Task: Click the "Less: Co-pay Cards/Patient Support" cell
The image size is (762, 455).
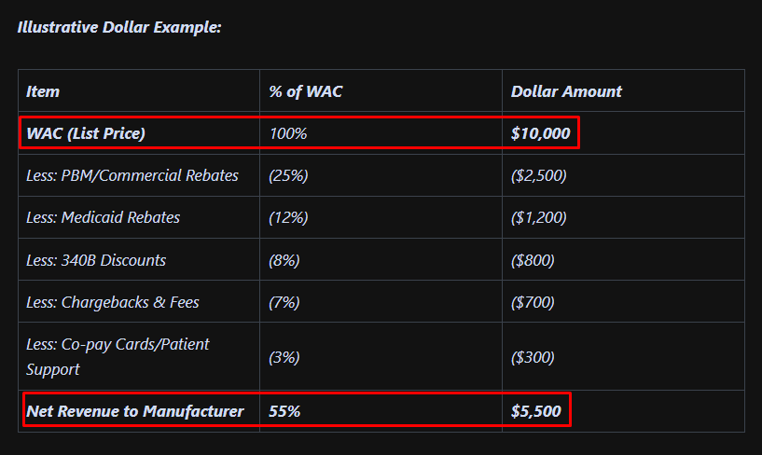Action: pyautogui.click(x=118, y=356)
